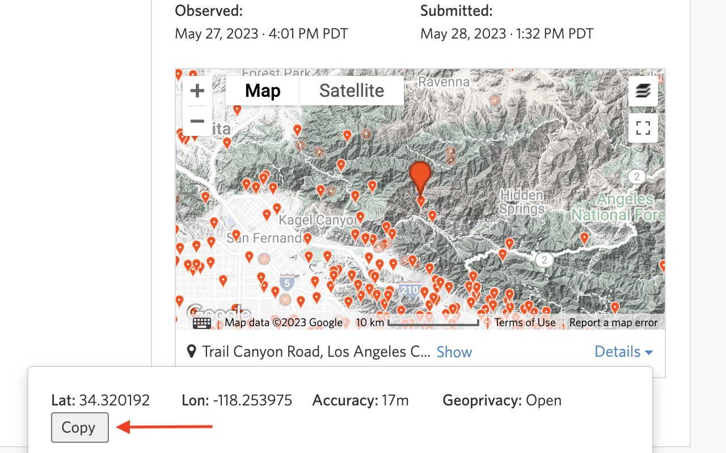Open keyboard shortcuts icon on map

[x=202, y=323]
